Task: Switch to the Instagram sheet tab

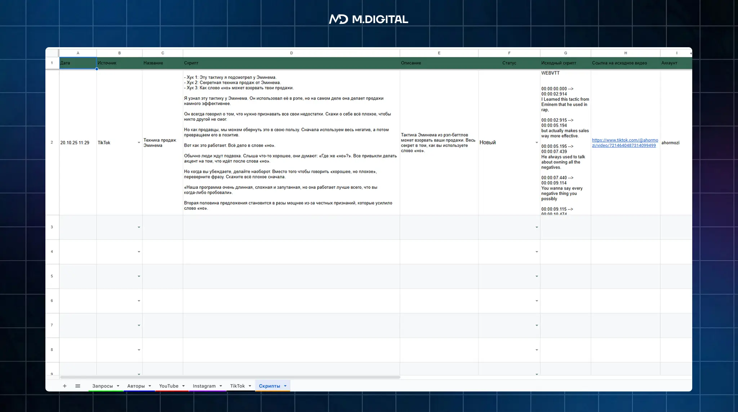Action: (x=204, y=386)
